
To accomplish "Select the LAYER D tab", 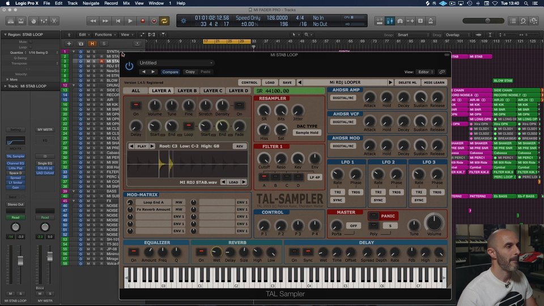I will 239,91.
